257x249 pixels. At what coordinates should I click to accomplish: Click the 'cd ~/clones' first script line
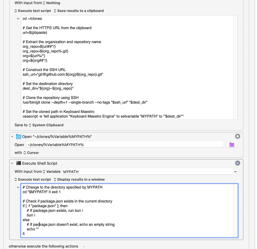(32, 19)
